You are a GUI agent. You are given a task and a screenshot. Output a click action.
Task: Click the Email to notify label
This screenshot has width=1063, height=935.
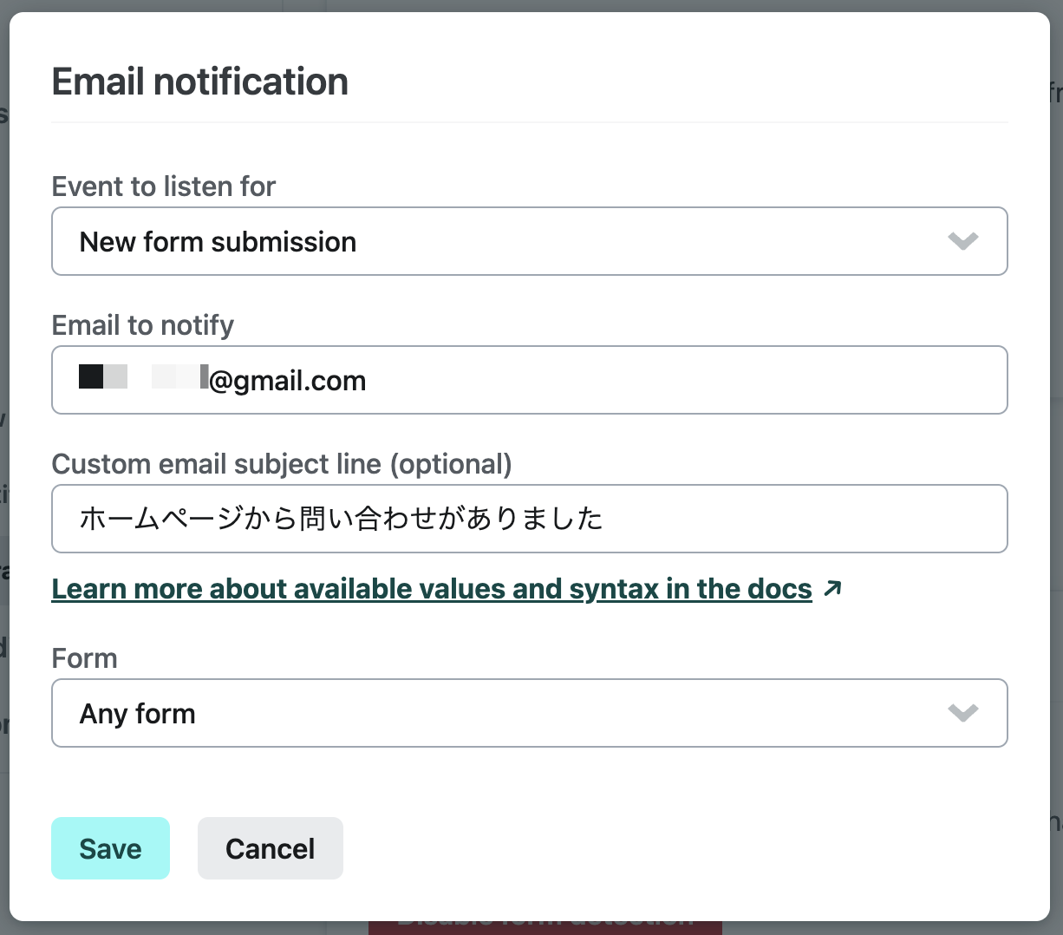(x=143, y=325)
